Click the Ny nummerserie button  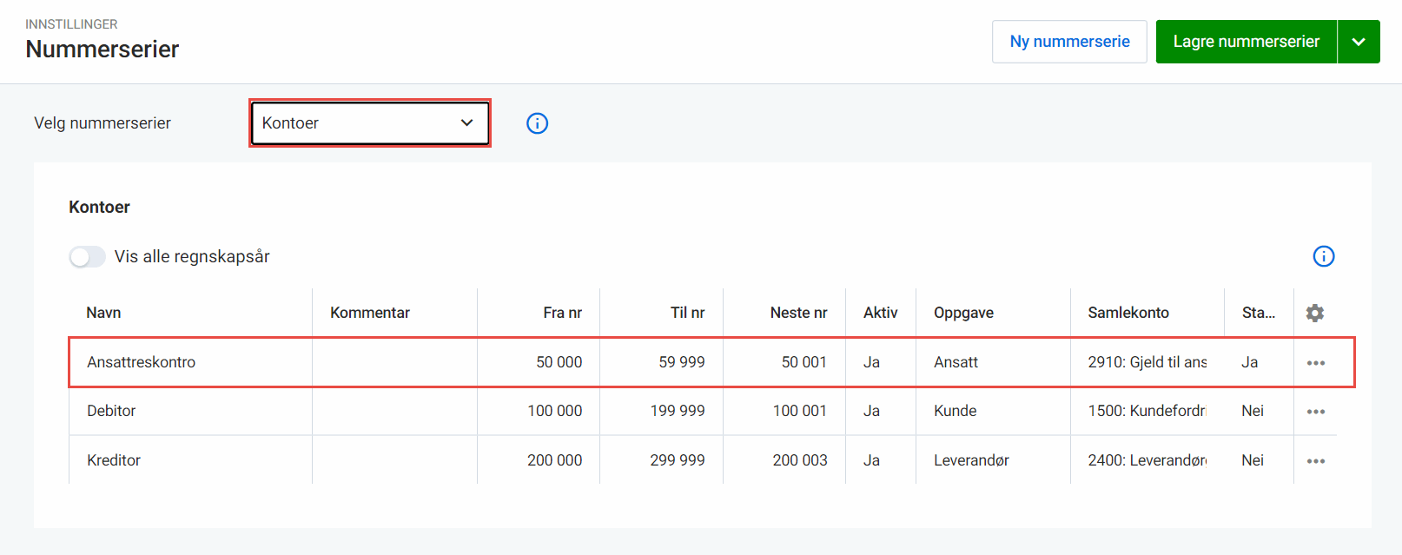pyautogui.click(x=1068, y=42)
